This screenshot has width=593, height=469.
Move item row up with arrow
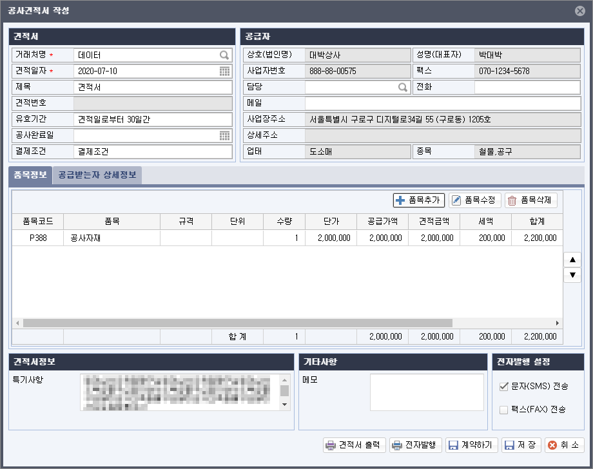pos(572,260)
